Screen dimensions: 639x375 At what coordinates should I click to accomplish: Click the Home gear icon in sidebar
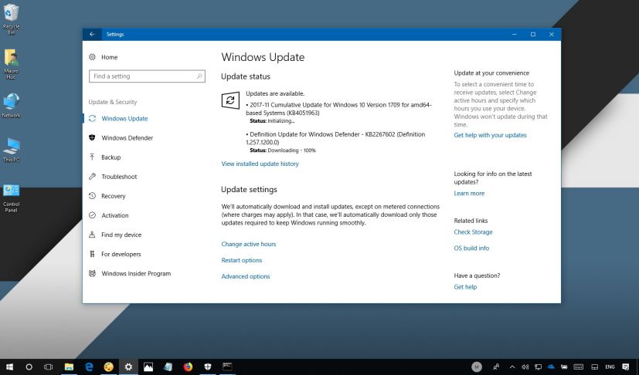point(92,57)
